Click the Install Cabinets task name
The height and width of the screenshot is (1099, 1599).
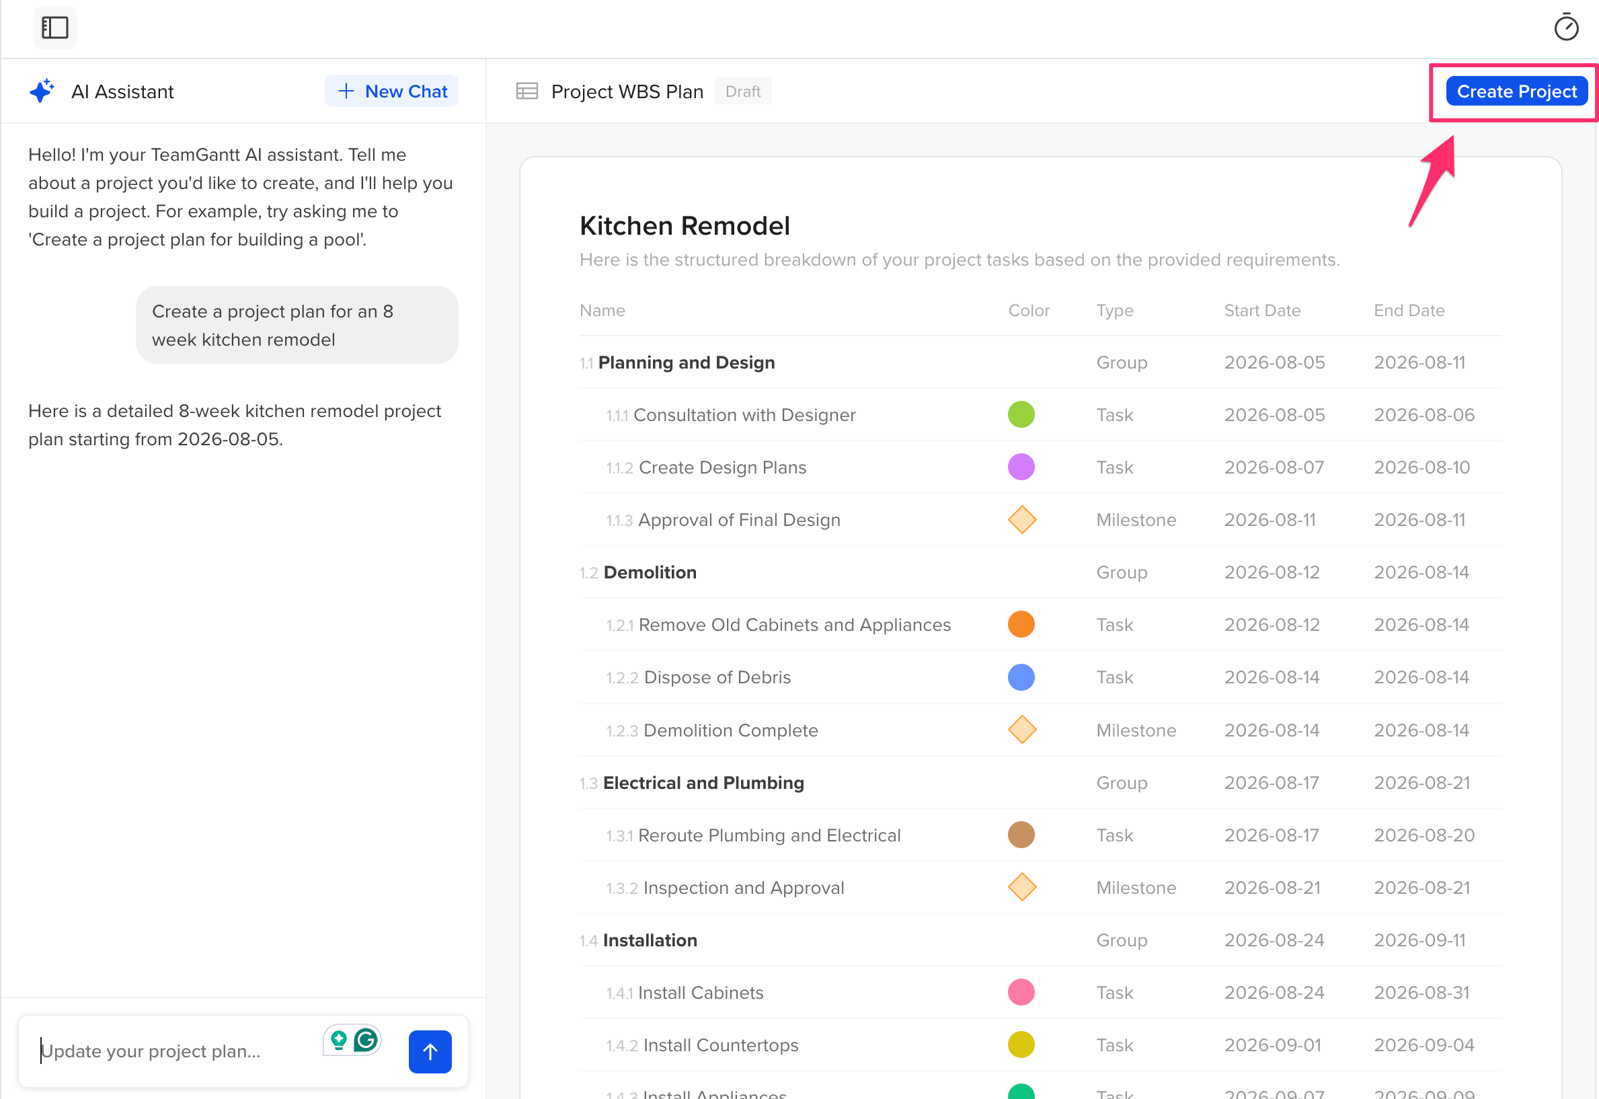(701, 992)
